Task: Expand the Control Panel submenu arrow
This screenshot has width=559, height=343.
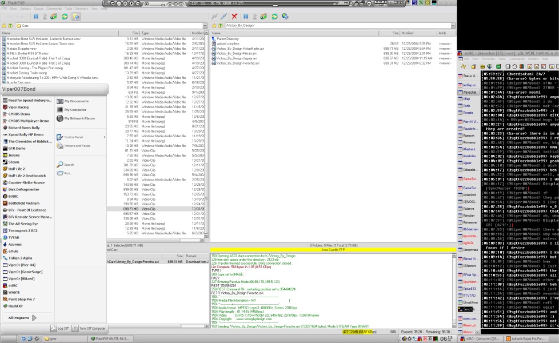Action: coord(104,137)
